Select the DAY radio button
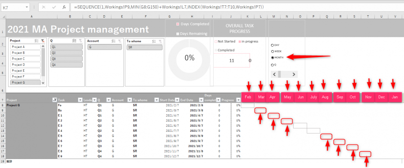 click(272, 45)
